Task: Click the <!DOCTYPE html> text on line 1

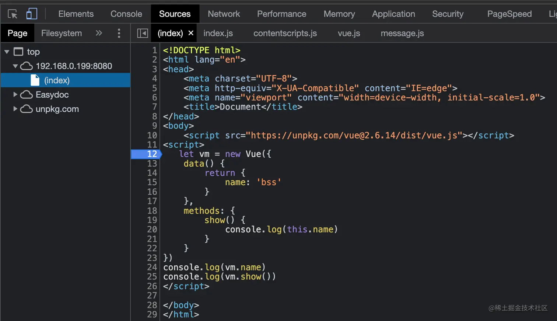Action: click(x=202, y=50)
